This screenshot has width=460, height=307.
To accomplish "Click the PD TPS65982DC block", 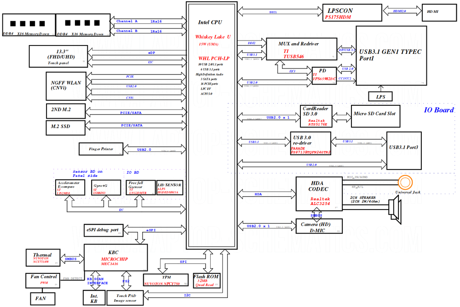I will [x=324, y=75].
